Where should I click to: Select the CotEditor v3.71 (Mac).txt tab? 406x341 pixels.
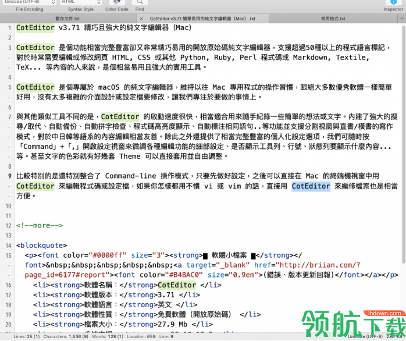(x=202, y=19)
